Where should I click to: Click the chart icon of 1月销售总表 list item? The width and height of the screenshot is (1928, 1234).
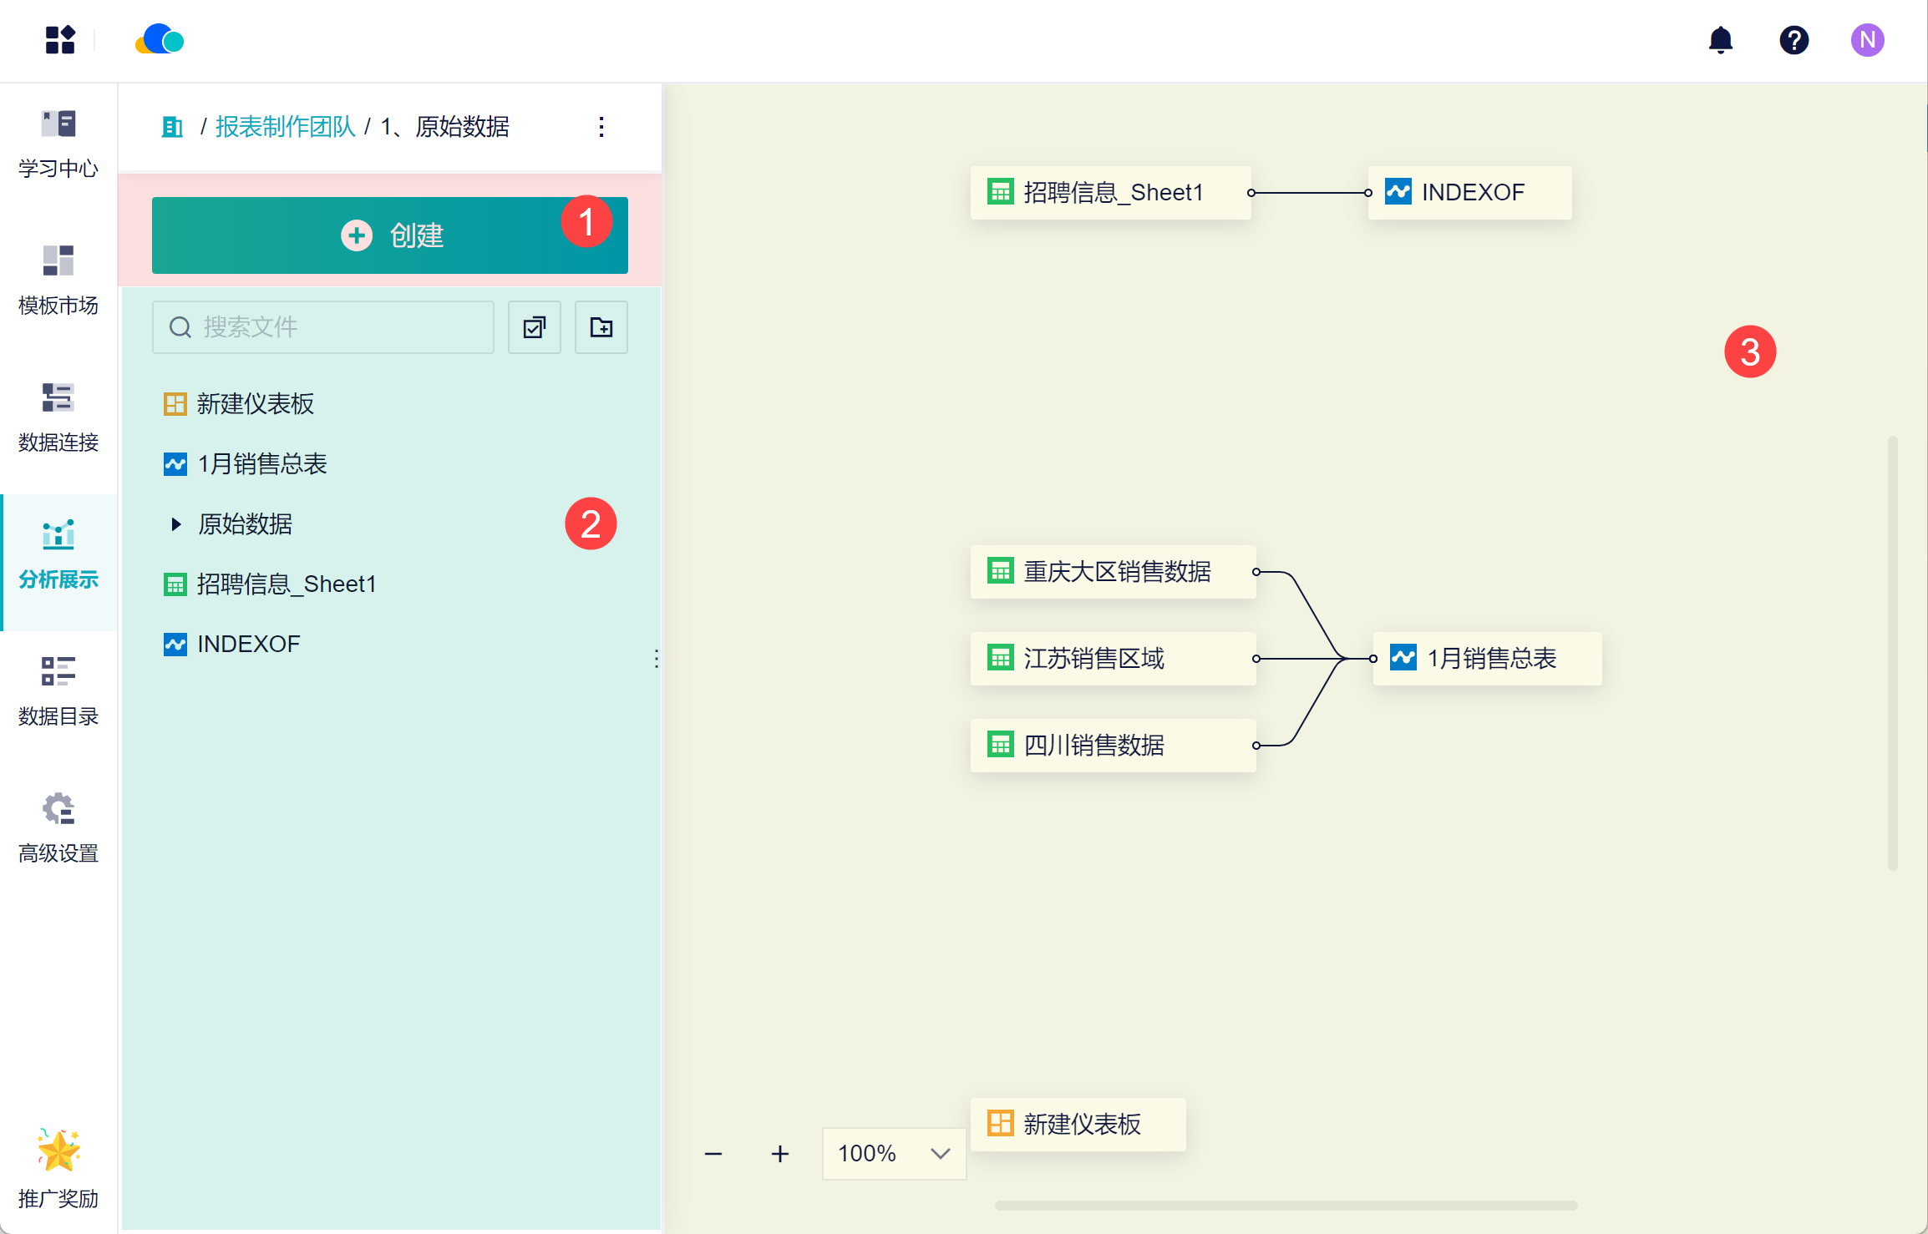[x=175, y=464]
